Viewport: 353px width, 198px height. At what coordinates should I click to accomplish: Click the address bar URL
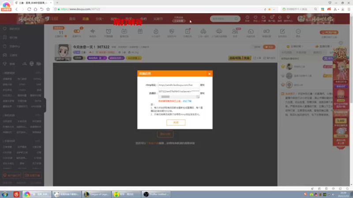[x=80, y=9]
